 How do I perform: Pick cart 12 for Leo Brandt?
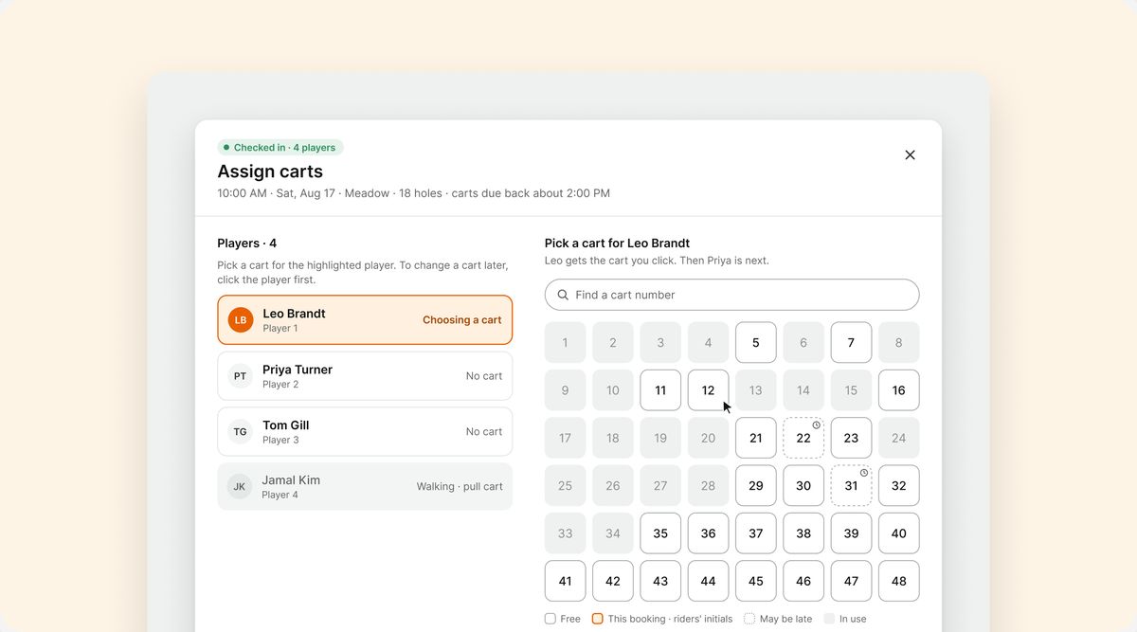(708, 390)
